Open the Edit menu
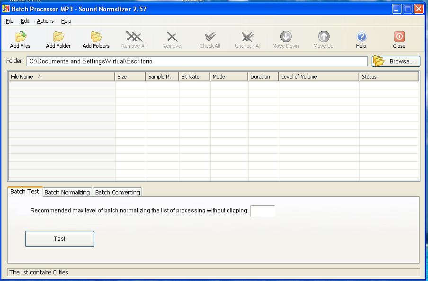 coord(25,21)
